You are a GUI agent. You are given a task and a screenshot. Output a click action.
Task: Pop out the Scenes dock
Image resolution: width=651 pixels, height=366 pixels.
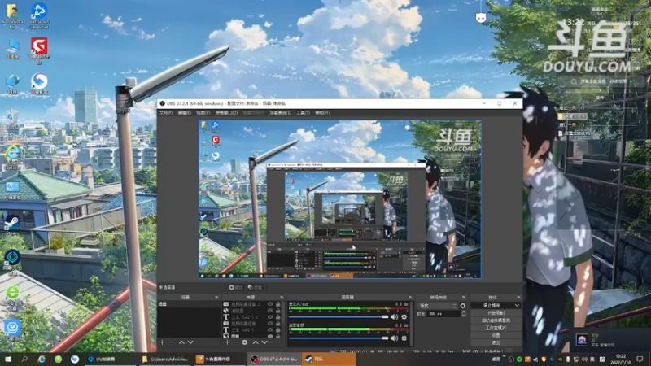(216, 298)
